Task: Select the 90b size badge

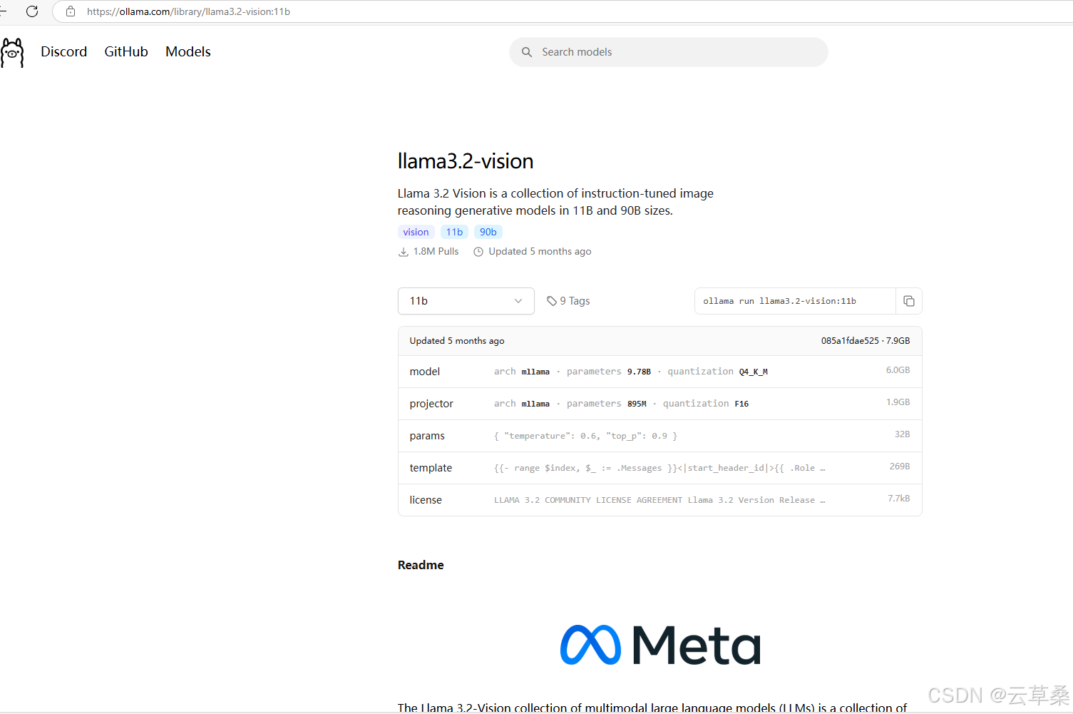Action: point(488,232)
